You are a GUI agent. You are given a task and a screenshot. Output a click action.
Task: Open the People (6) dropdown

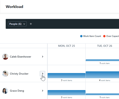coord(17,24)
